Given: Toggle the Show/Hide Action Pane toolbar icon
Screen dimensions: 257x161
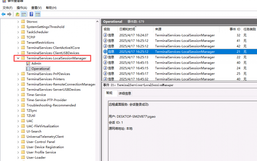Looking at the screenshot, I should pyautogui.click(x=38, y=14).
